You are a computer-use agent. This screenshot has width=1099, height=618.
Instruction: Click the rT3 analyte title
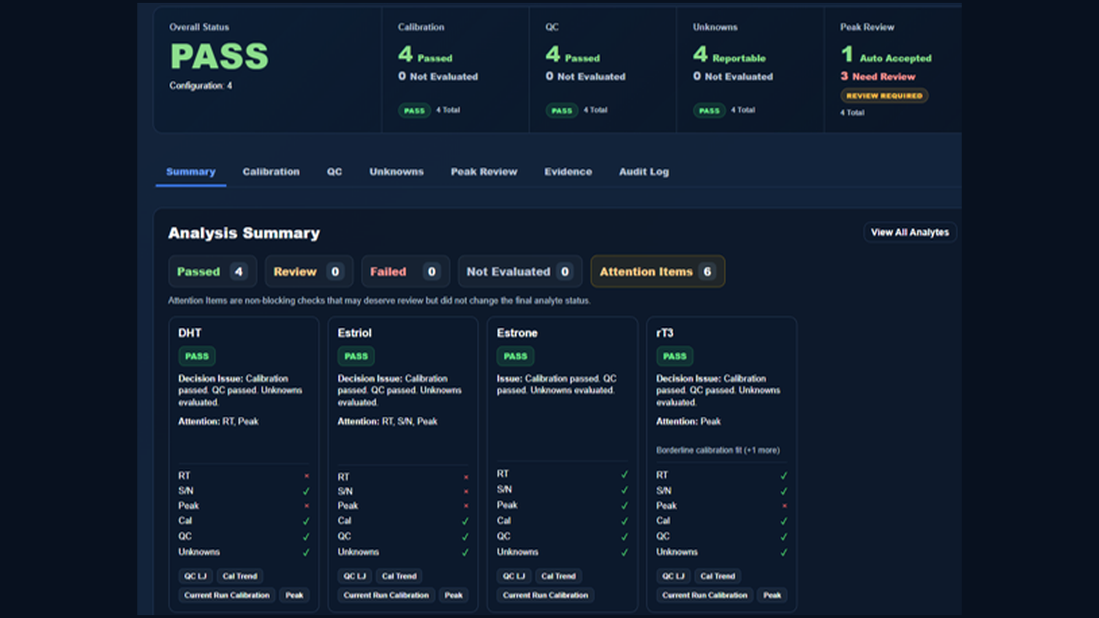[x=665, y=333]
